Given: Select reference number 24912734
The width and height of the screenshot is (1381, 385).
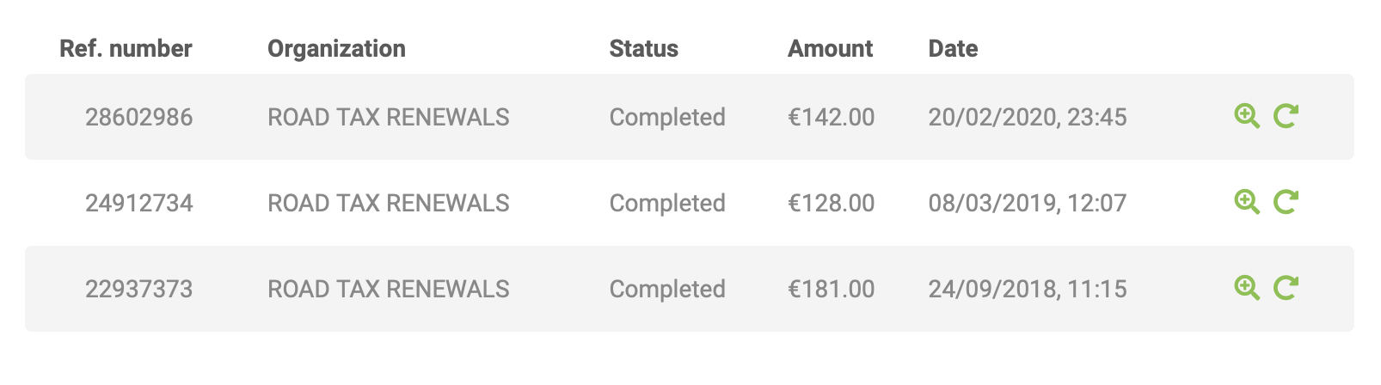Looking at the screenshot, I should coord(139,203).
